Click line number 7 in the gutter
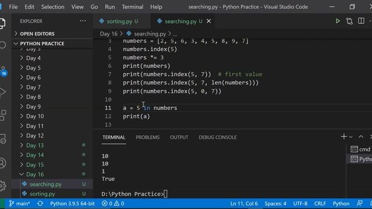Screen dimensions: 372x209 [x=109, y=74]
